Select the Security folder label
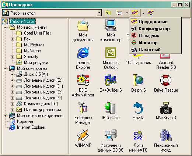192x156 pixels. coord(31,57)
